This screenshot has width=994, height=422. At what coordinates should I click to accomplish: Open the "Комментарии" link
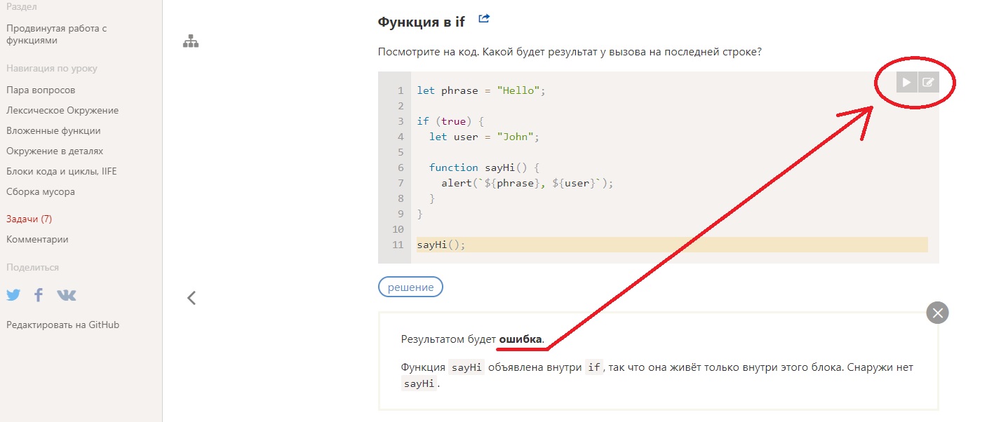(x=37, y=239)
